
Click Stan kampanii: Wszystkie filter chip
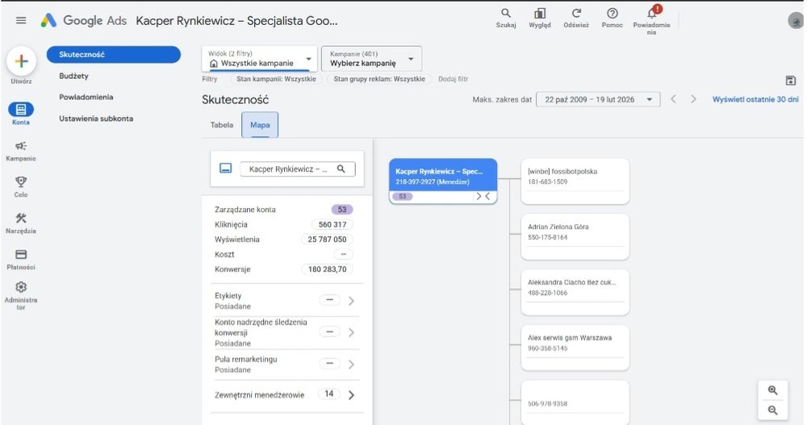coord(276,79)
